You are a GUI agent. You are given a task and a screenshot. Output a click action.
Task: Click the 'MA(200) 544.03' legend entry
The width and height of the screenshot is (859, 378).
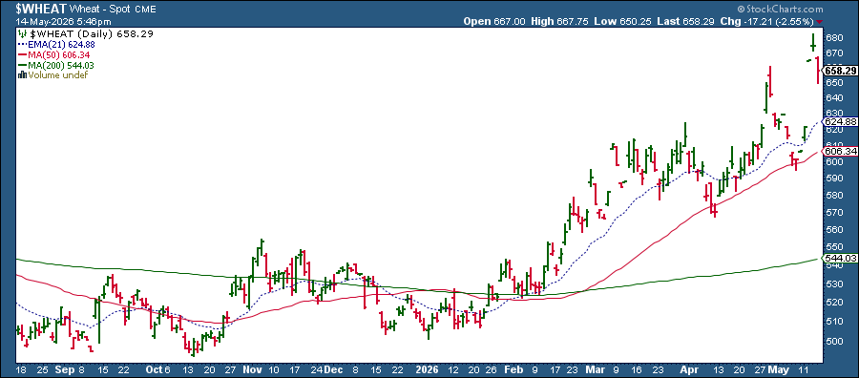pos(61,66)
